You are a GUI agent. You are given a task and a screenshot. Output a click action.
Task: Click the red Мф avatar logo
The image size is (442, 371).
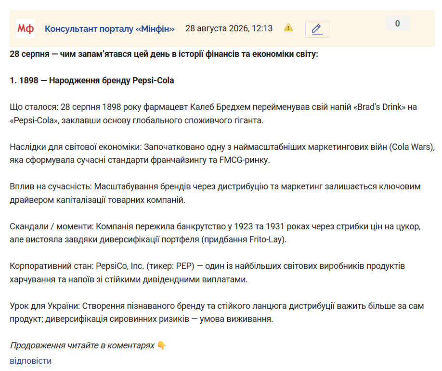[26, 28]
